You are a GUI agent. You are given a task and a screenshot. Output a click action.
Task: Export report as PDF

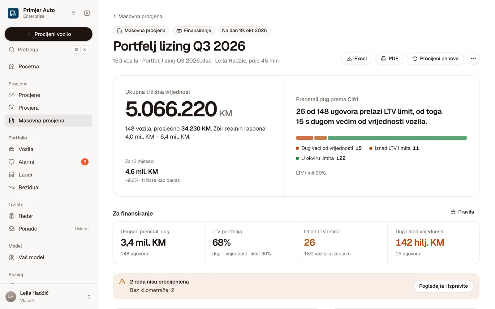click(390, 59)
